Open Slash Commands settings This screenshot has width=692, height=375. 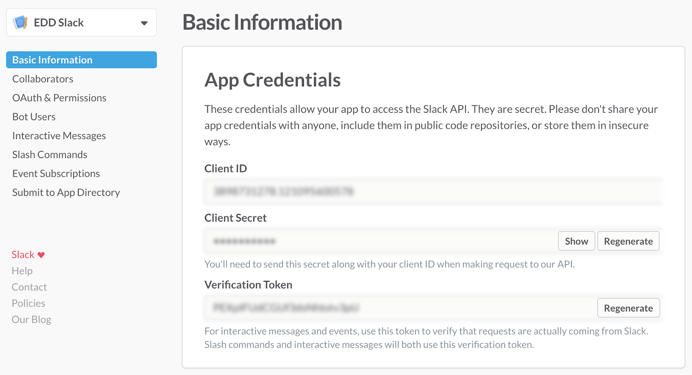pyautogui.click(x=50, y=155)
